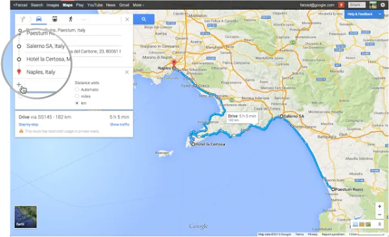Click the 5 h 5 min duration text

(119, 117)
